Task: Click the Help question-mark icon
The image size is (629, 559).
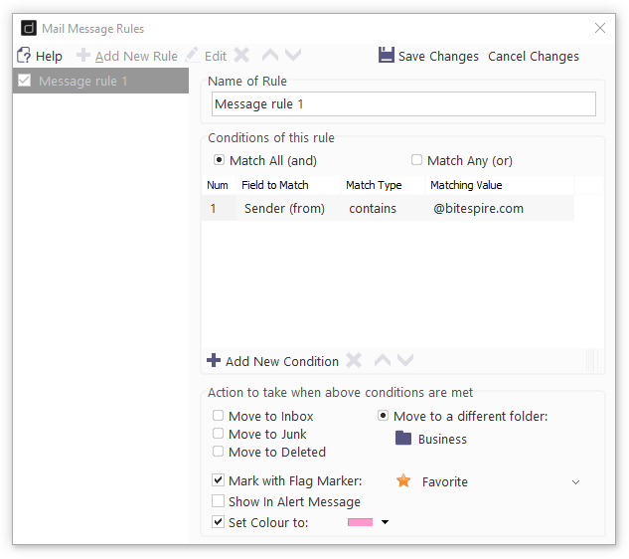Action: click(x=24, y=56)
